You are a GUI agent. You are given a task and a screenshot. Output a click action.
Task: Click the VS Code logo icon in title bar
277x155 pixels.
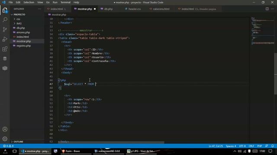click(x=4, y=2)
